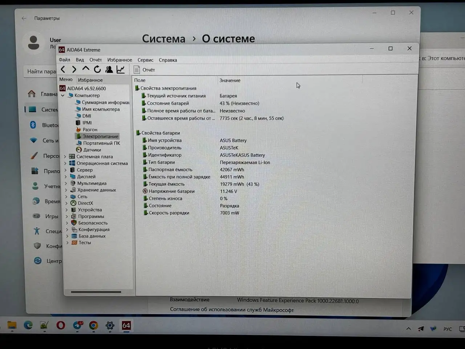The height and width of the screenshot is (349, 465).
Task: Focus the Найти параметр search field in Settings
Action: pos(40,71)
